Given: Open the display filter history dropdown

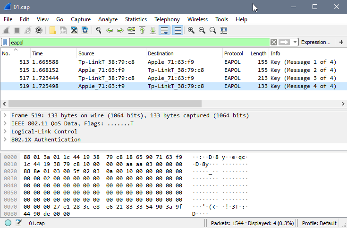Looking at the screenshot, I should pyautogui.click(x=295, y=42).
